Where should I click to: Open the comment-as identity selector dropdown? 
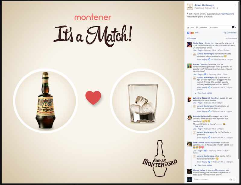click(x=234, y=27)
